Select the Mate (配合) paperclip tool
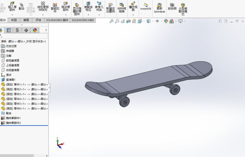Image resolution: width=245 pixels, height=157 pixels. 22,6
